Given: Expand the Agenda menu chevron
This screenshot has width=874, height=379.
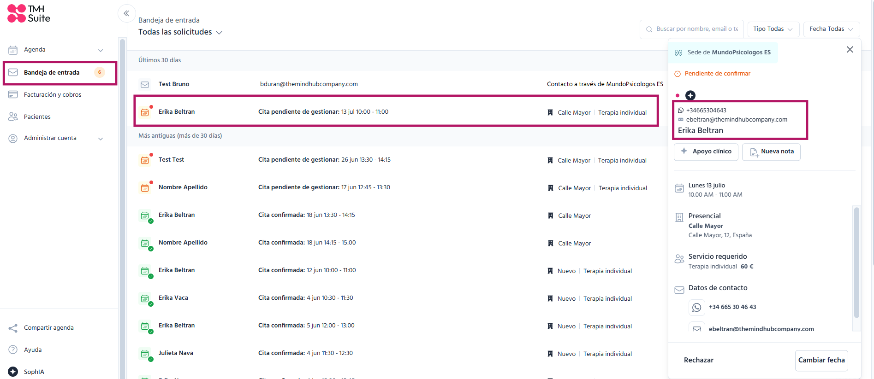Looking at the screenshot, I should [101, 50].
